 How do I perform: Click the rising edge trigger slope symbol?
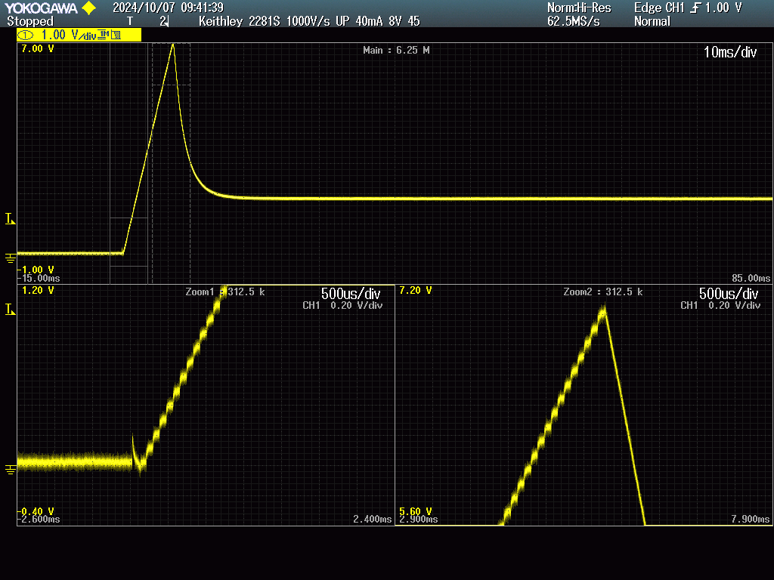[x=695, y=8]
